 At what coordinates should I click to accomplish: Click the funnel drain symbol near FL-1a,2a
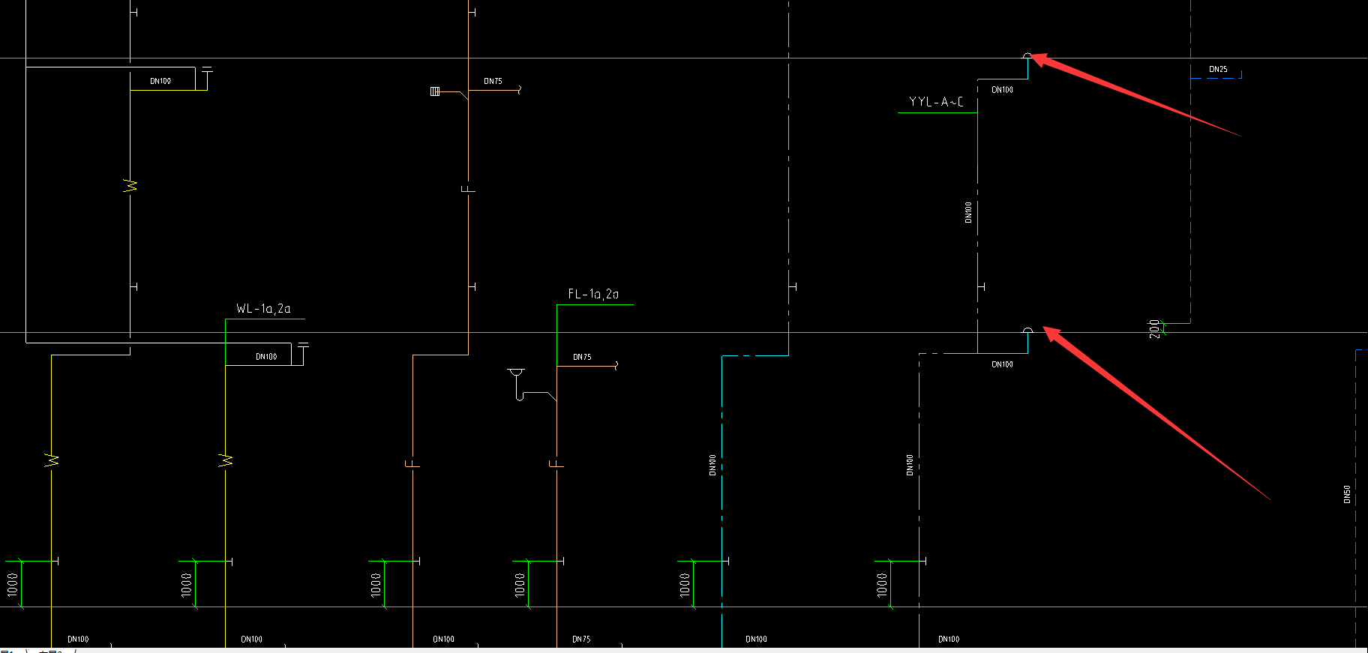(x=516, y=373)
